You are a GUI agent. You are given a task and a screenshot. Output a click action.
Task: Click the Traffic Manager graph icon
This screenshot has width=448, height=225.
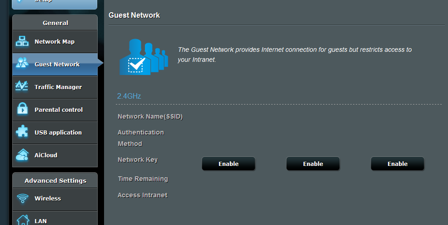[22, 86]
